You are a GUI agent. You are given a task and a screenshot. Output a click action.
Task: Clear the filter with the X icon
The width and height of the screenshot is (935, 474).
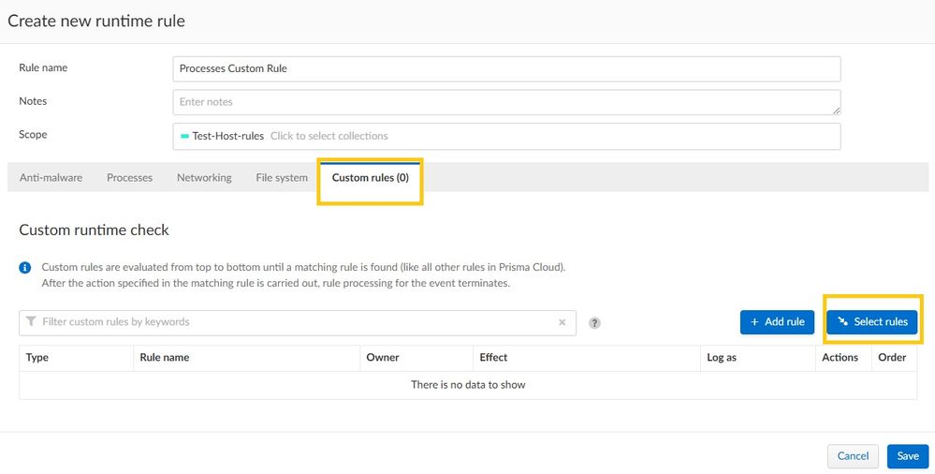click(562, 323)
